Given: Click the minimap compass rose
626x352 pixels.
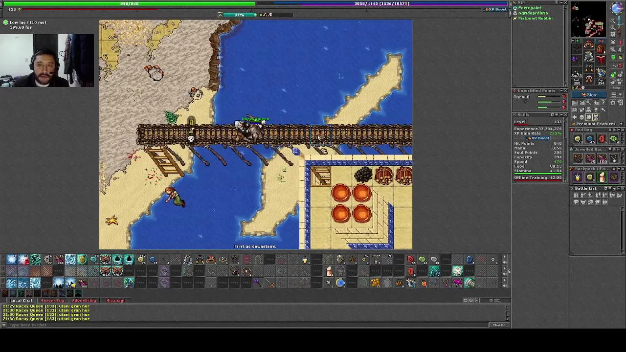Looking at the screenshot, I should [617, 8].
